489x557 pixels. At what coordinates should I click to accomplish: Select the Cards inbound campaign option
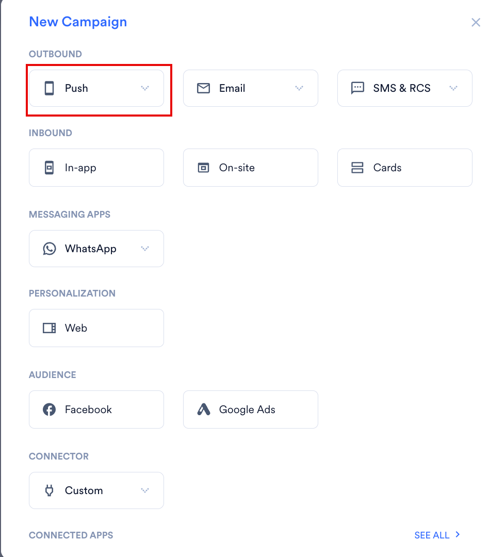click(x=405, y=168)
